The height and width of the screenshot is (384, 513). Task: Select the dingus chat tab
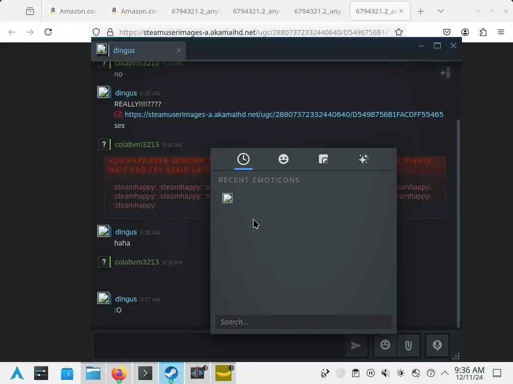point(138,50)
